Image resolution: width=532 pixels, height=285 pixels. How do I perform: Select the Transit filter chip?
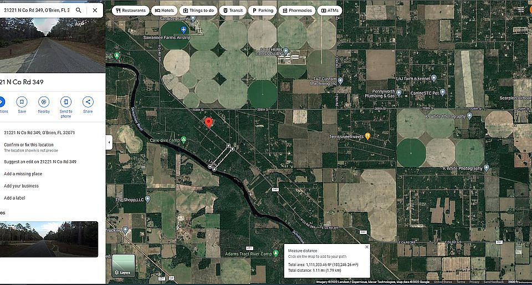pyautogui.click(x=232, y=11)
